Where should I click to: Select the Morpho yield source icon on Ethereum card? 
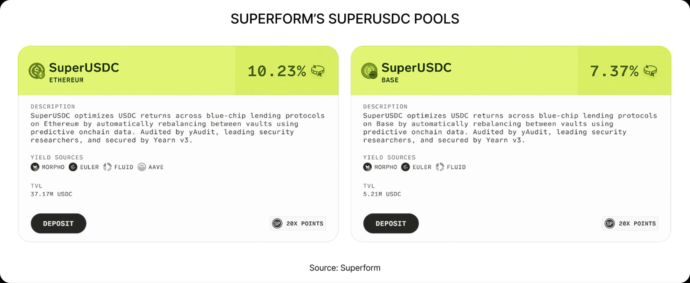(34, 167)
